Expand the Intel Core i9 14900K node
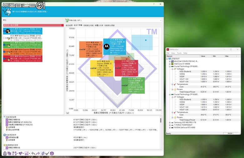The width and height of the screenshot is (244, 158). tap(170, 64)
